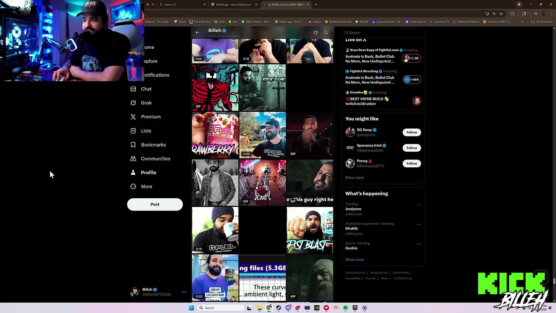Screen dimensions: 556x313
Task: Open the red Carnage GIF thumbnail
Action: pos(215,88)
